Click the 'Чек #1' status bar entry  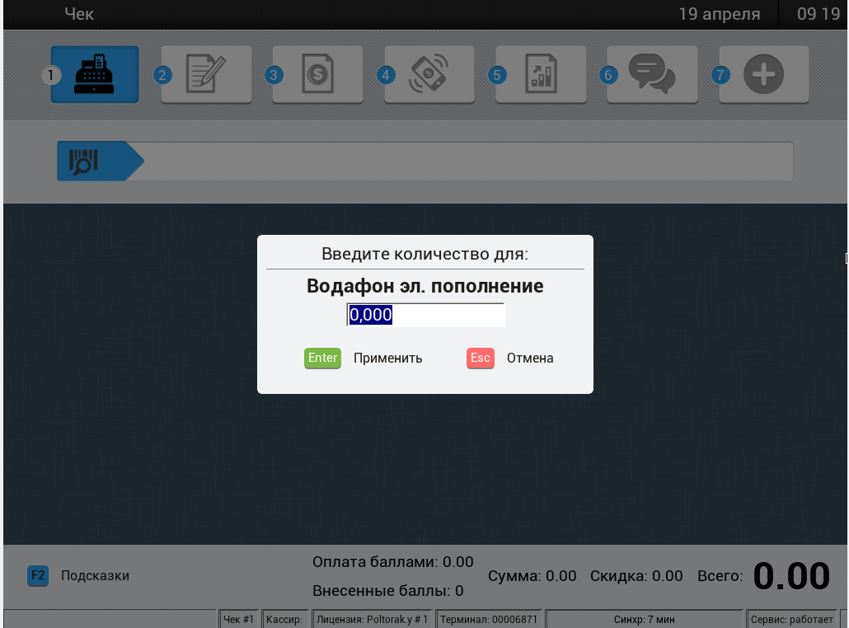pos(239,619)
